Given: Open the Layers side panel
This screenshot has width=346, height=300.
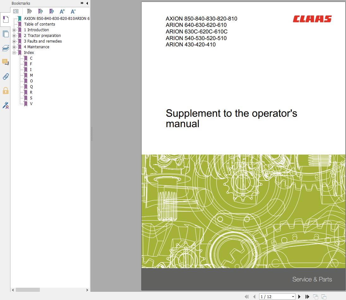Looking at the screenshot, I should (5, 48).
